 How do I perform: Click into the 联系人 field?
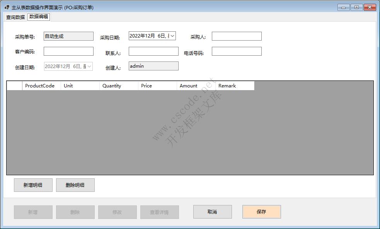(153, 51)
